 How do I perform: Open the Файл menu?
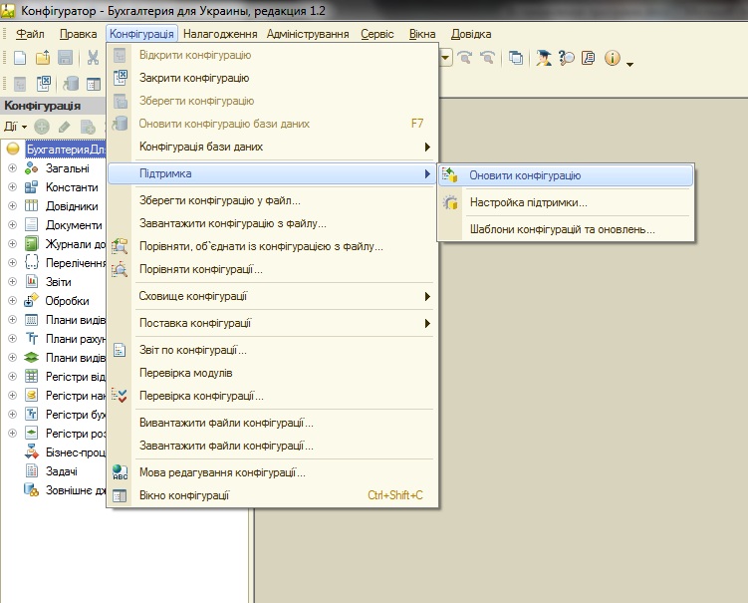[30, 34]
